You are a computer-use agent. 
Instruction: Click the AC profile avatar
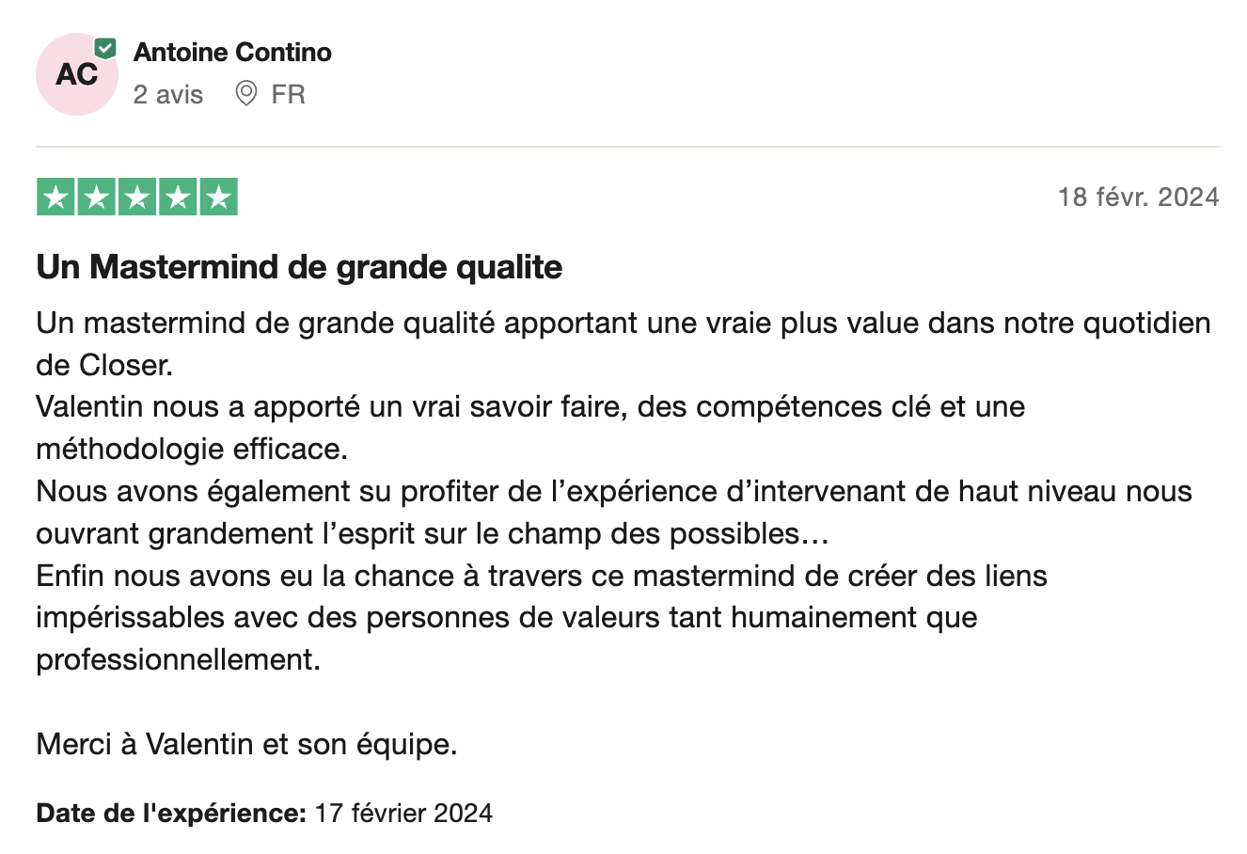tap(75, 75)
